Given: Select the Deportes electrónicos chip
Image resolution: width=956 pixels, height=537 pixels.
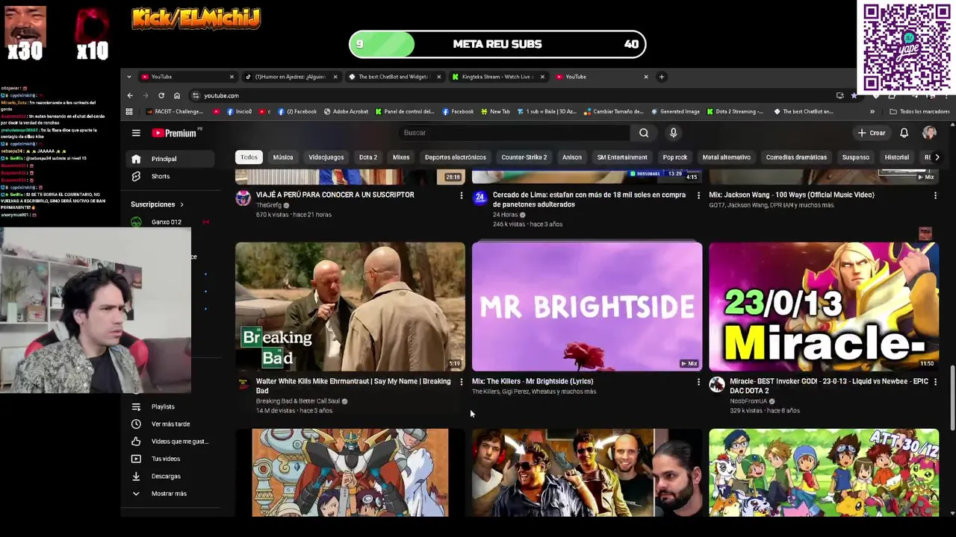Looking at the screenshot, I should 456,157.
